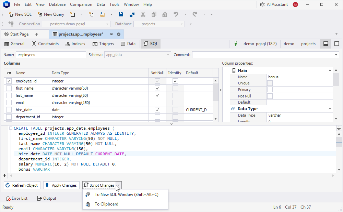Toggle Not Null checkbox for email
This screenshot has height=212, width=343.
(157, 103)
